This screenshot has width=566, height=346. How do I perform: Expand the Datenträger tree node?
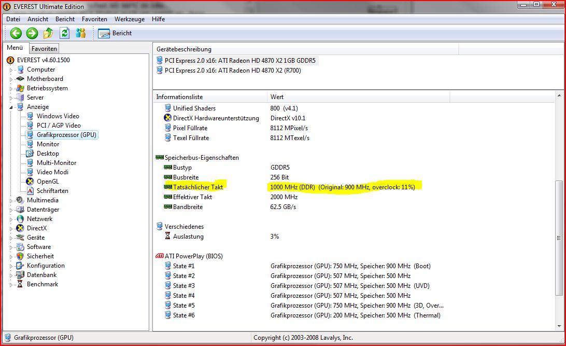pyautogui.click(x=11, y=210)
